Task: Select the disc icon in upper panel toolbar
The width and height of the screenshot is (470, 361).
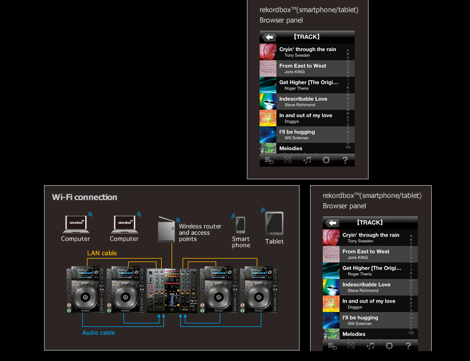Action: point(288,160)
